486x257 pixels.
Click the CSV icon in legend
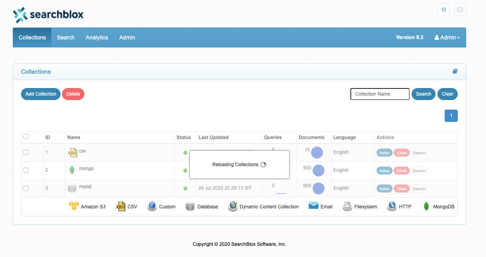point(121,206)
